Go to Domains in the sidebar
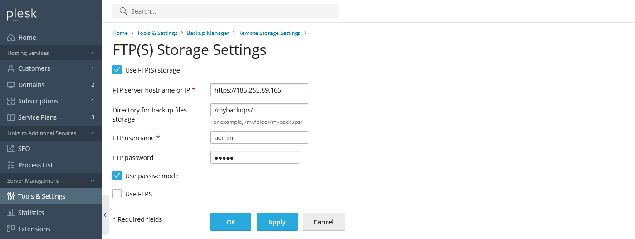This screenshot has width=635, height=239. [51, 85]
